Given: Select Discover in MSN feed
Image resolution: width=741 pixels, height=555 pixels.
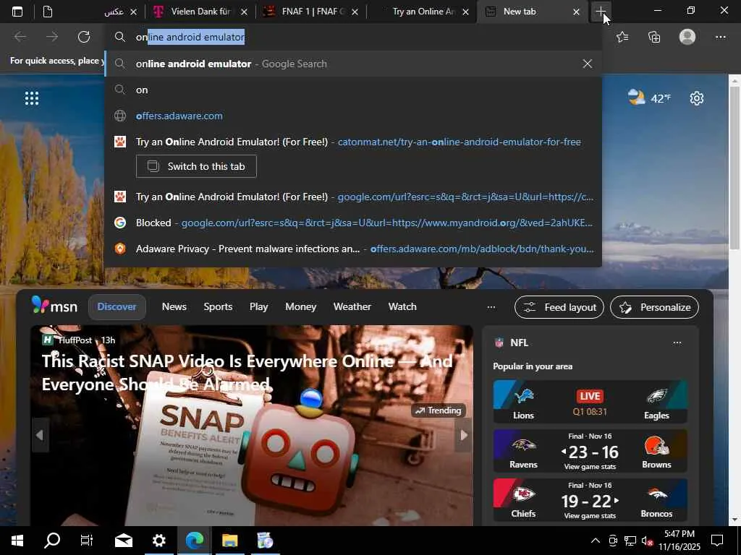Looking at the screenshot, I should (117, 306).
